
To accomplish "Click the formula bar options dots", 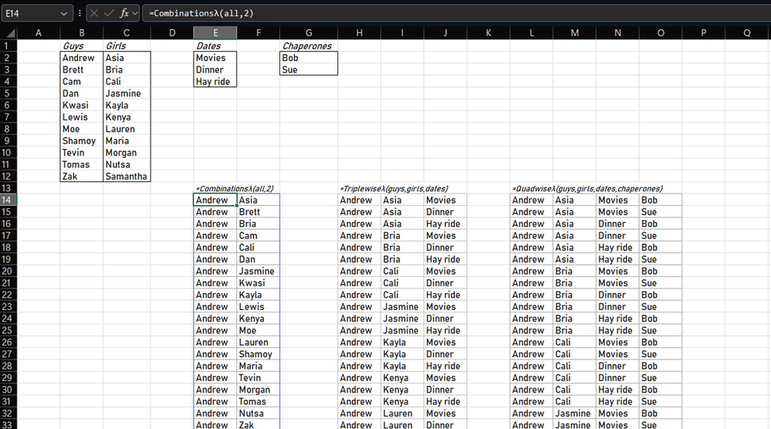I will (79, 13).
